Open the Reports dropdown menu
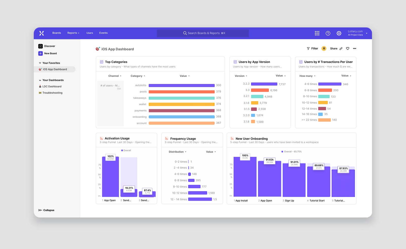 coord(73,33)
